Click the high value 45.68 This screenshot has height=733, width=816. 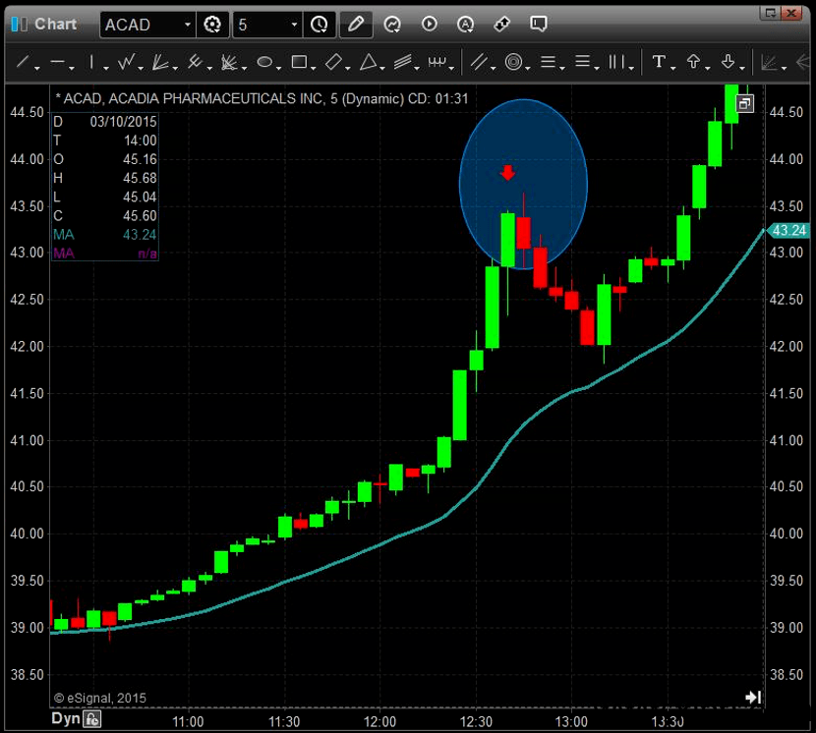(140, 178)
